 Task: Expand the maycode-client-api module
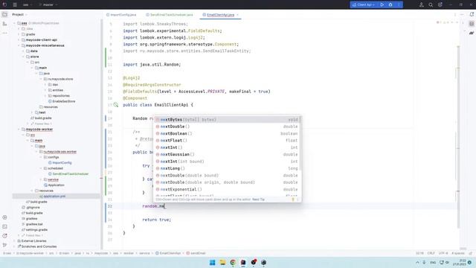[19, 39]
